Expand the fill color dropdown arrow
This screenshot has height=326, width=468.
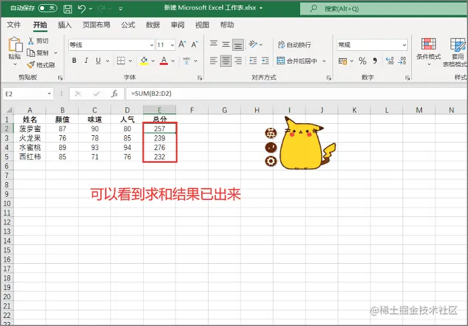coord(153,61)
